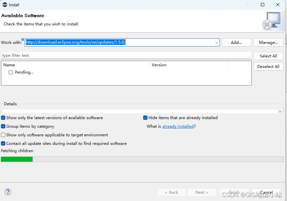
Task: Tick the Pending... checkbox
Action: [11, 72]
